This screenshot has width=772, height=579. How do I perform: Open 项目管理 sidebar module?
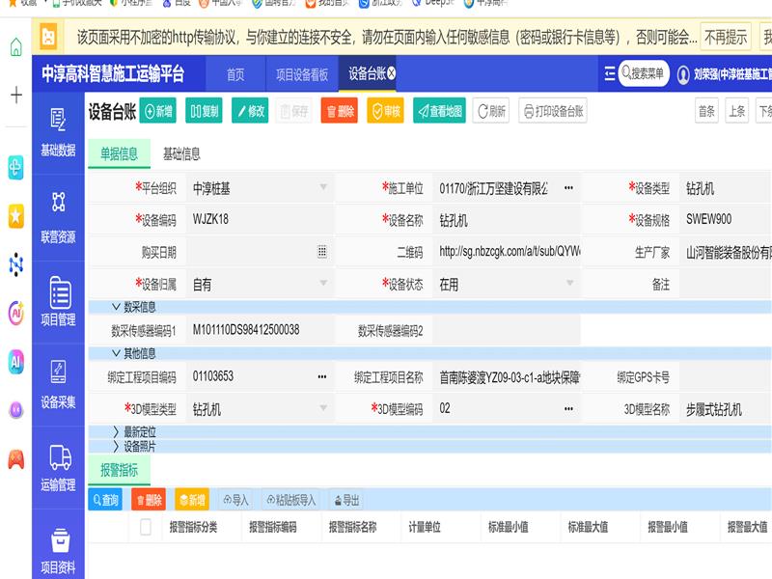[58, 300]
